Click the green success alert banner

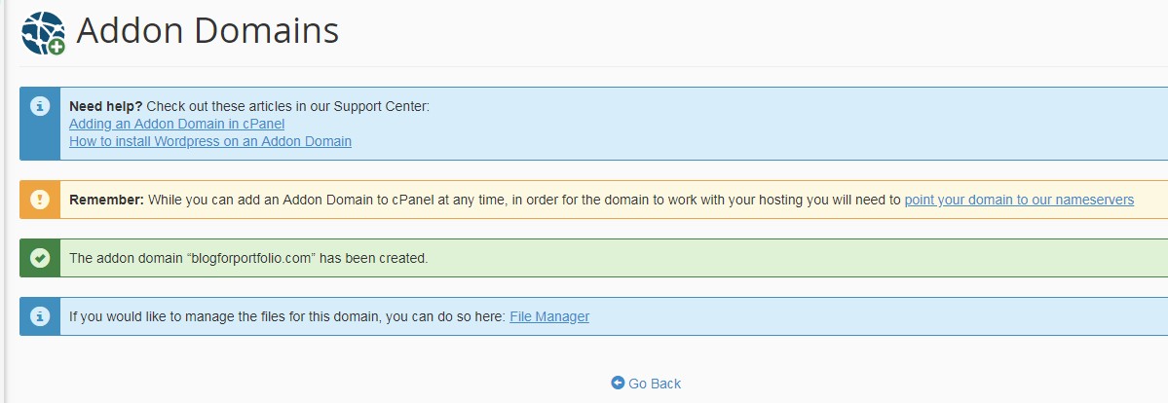click(x=593, y=258)
